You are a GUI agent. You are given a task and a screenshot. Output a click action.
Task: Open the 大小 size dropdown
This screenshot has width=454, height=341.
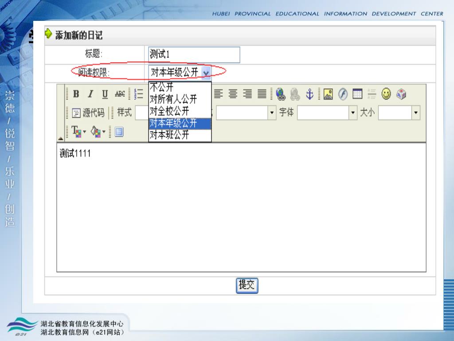(416, 112)
